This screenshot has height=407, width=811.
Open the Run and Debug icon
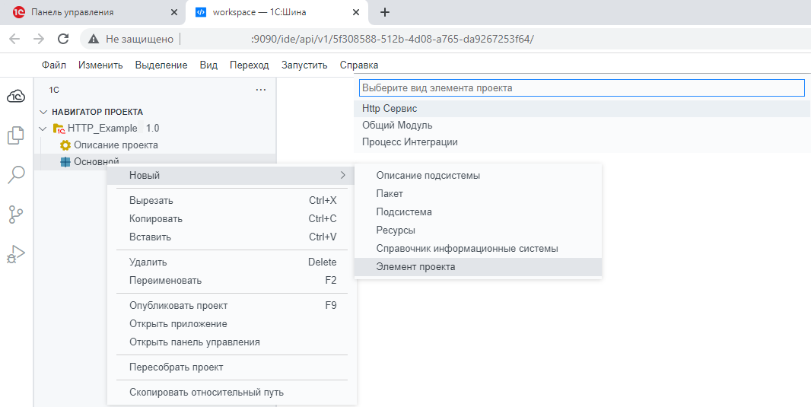tap(16, 254)
